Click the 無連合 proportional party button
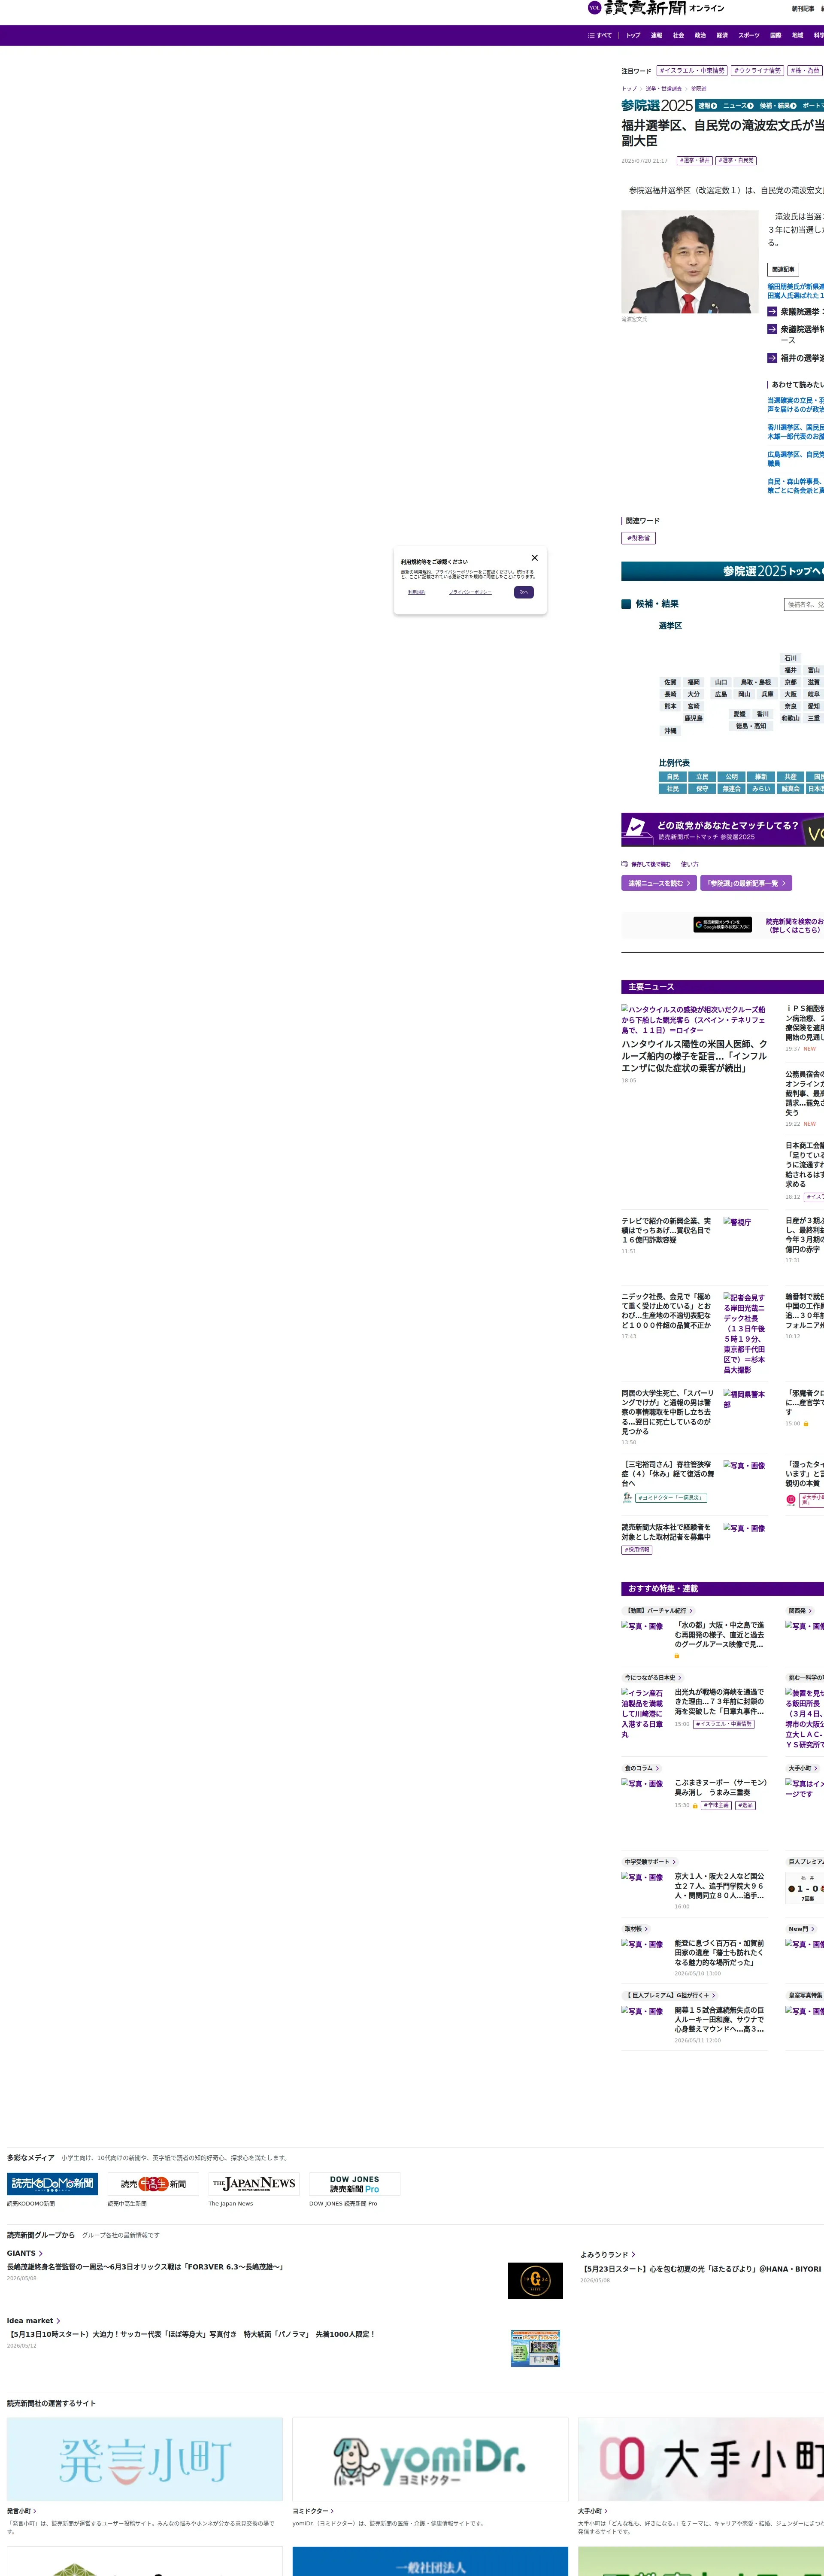Image resolution: width=824 pixels, height=2576 pixels. (732, 789)
